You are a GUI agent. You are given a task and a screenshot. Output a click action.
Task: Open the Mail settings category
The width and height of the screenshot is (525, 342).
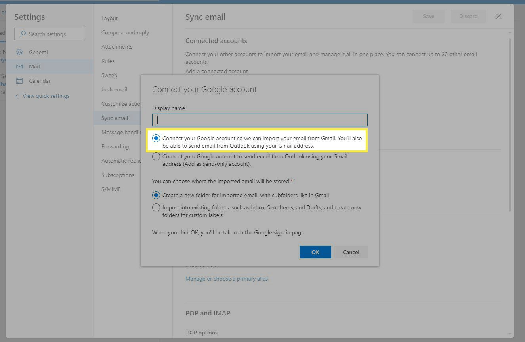[50, 66]
